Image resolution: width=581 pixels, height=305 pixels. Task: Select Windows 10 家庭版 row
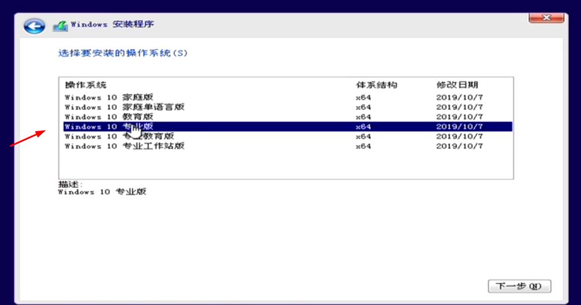(288, 97)
